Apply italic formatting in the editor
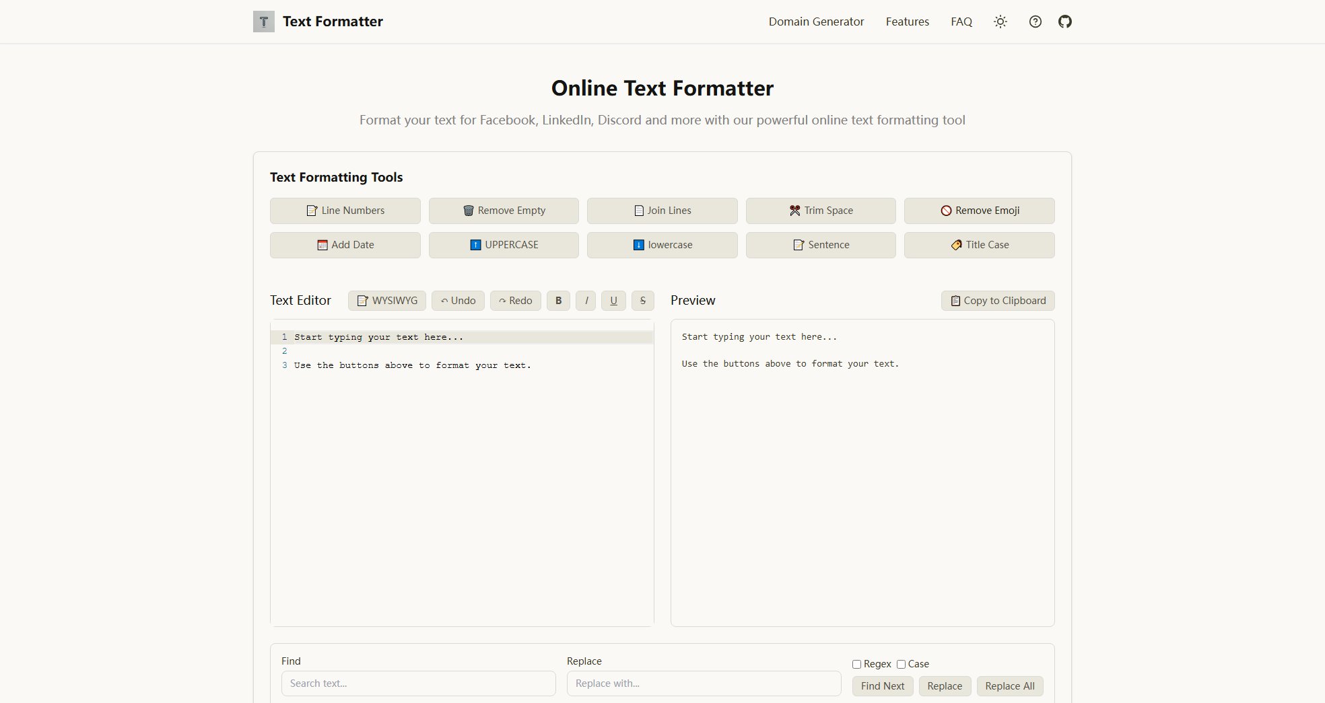This screenshot has height=703, width=1325. [x=586, y=301]
